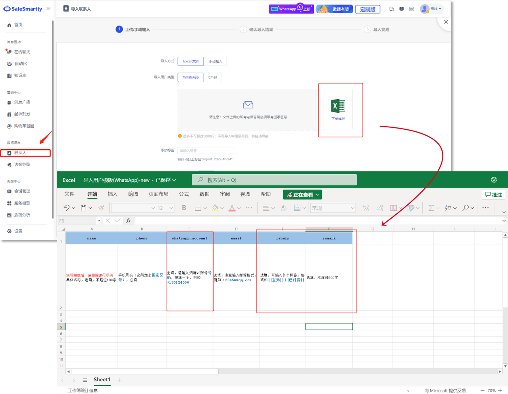Image resolution: width=508 pixels, height=394 pixels.
Task: Click the font color A swatch
Action: [232, 208]
